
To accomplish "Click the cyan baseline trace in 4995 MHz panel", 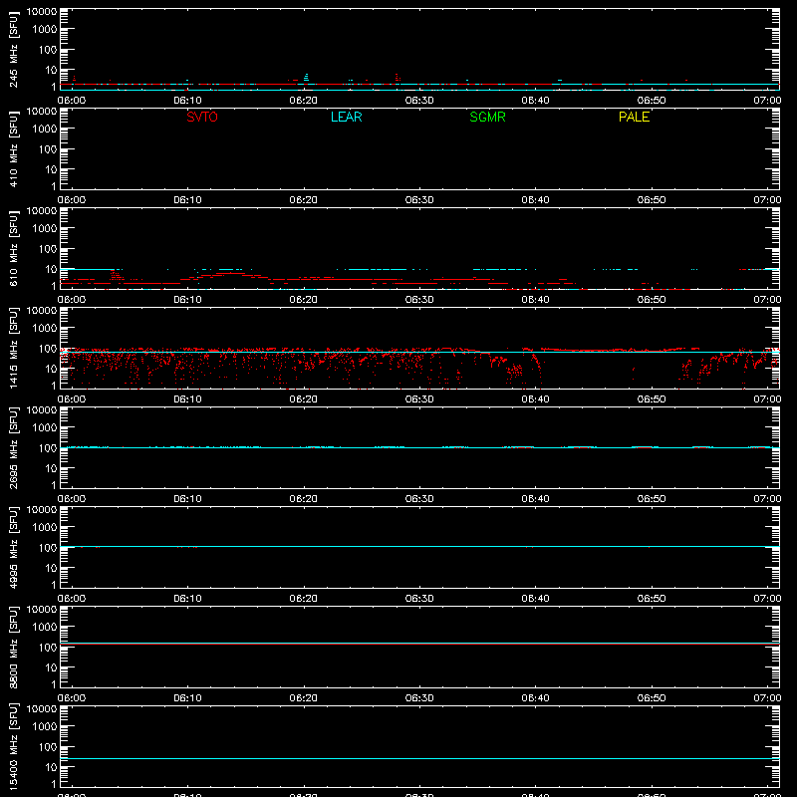I will 419,546.
